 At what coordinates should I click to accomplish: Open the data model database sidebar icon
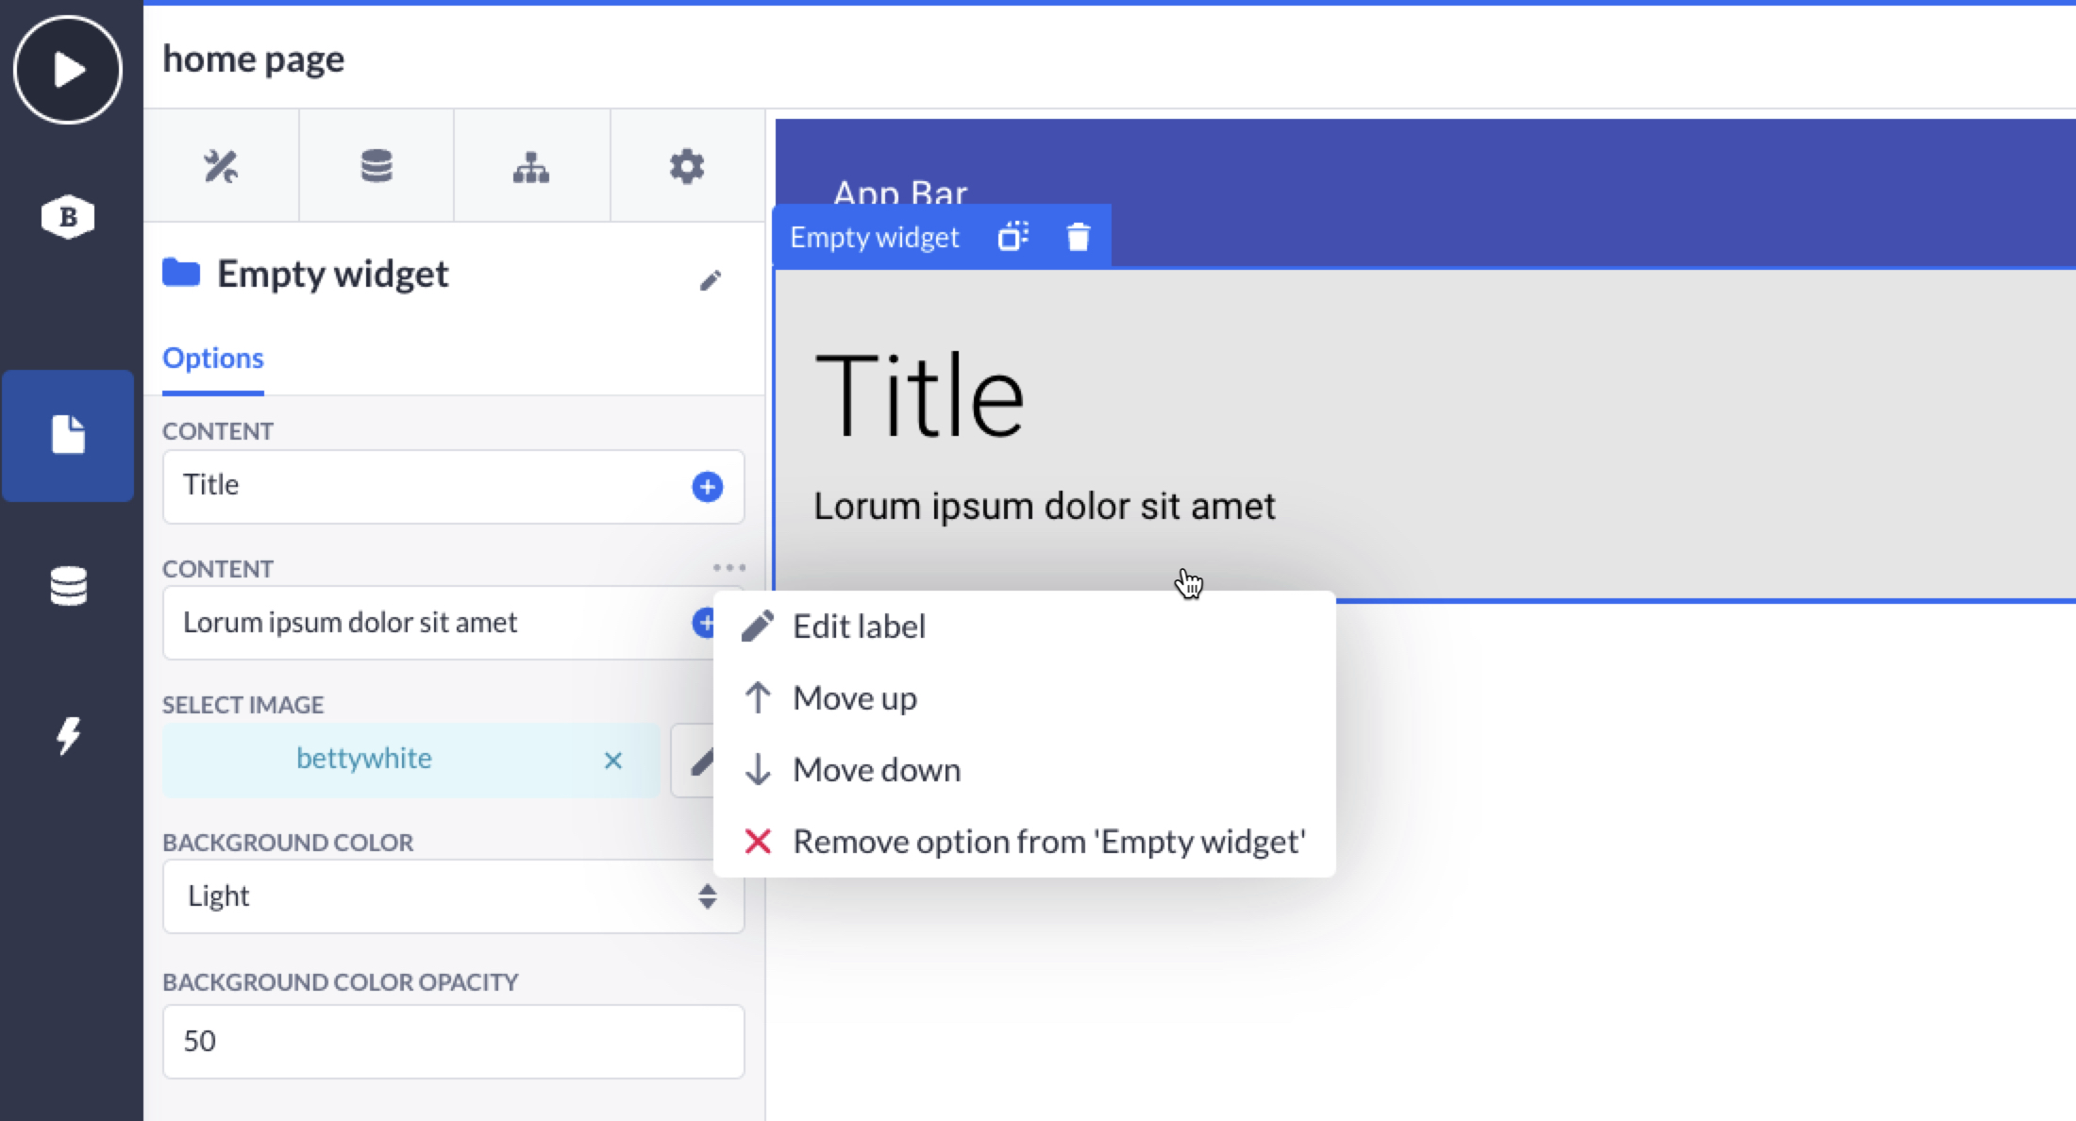tap(68, 586)
